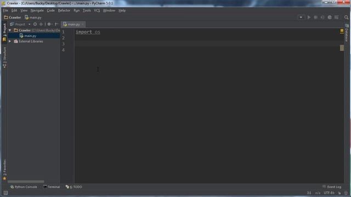Hide the Project panel with hide icon
The height and width of the screenshot is (197, 351).
tap(56, 24)
